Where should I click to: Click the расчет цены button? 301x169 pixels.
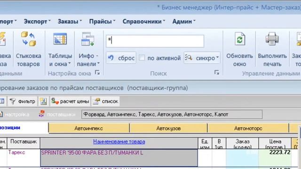pos(70,101)
